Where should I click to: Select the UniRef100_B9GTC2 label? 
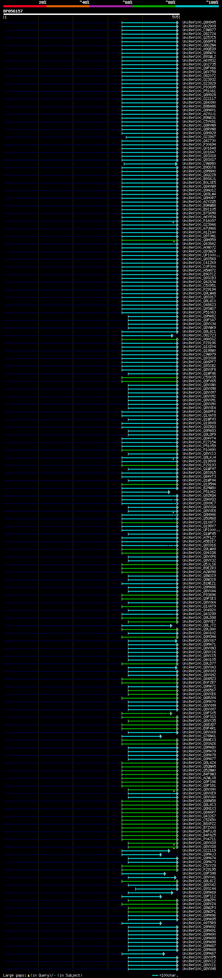point(199,274)
